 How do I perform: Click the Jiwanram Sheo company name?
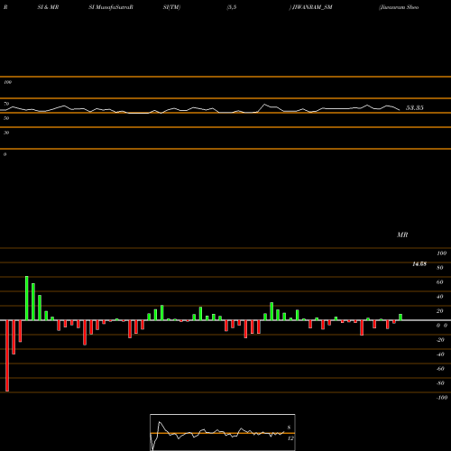[x=399, y=7]
